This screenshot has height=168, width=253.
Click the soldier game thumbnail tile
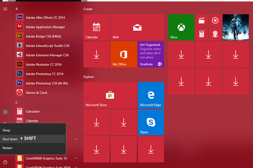[x=235, y=27]
